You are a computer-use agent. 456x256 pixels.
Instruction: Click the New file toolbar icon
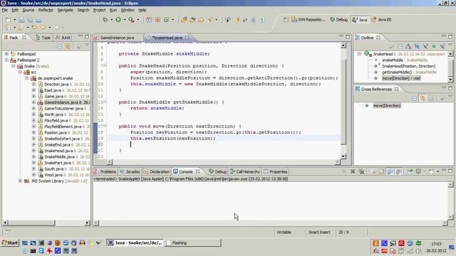pyautogui.click(x=8, y=20)
